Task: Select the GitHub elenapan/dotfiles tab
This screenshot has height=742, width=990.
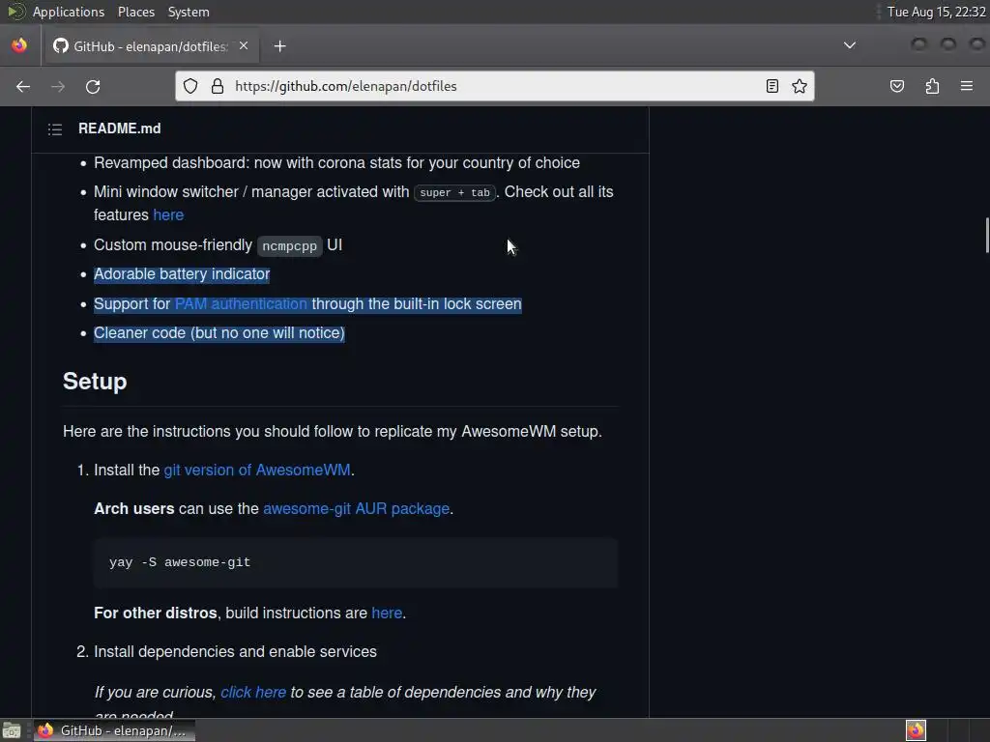Action: (150, 46)
